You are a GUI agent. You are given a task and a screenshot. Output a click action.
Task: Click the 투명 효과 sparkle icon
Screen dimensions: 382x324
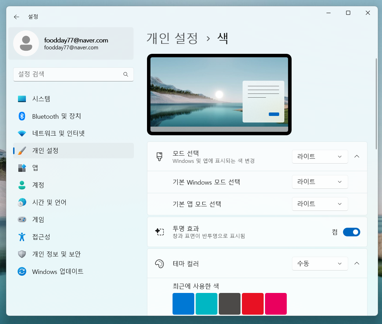(159, 232)
